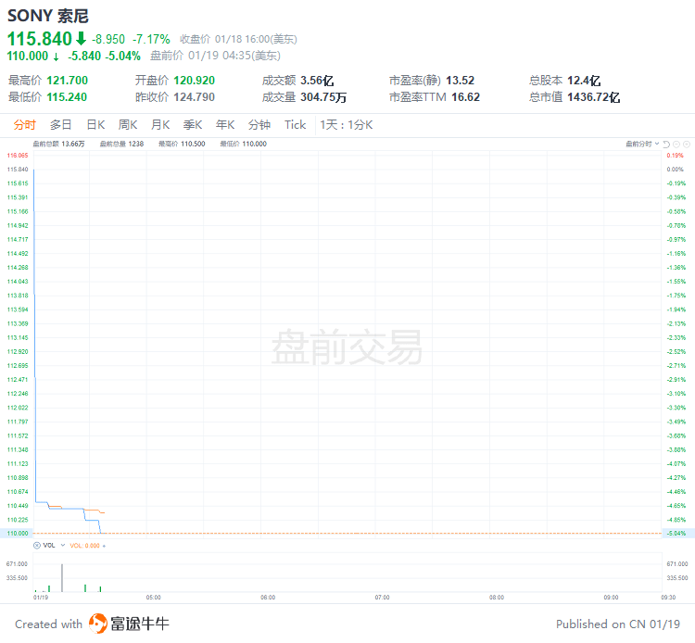Click the Published on CN 01/19 text
The image size is (695, 643).
click(x=618, y=624)
